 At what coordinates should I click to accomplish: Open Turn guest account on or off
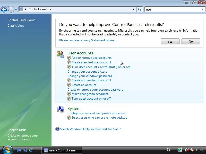point(91,99)
